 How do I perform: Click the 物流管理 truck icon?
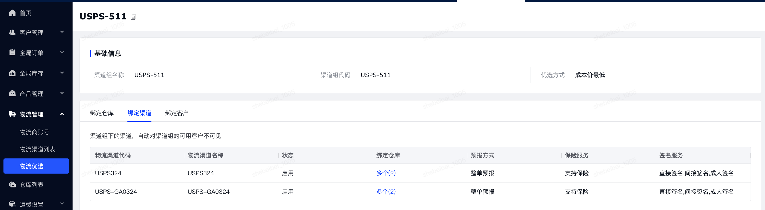(x=12, y=114)
